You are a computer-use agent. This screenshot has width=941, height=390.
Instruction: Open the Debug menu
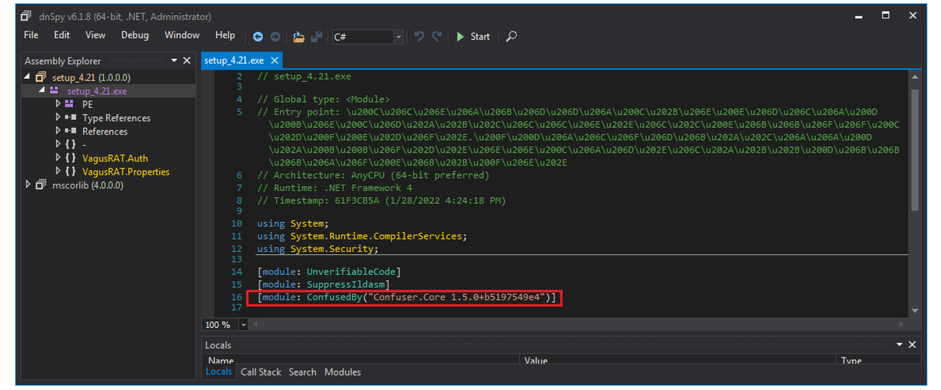click(x=135, y=35)
